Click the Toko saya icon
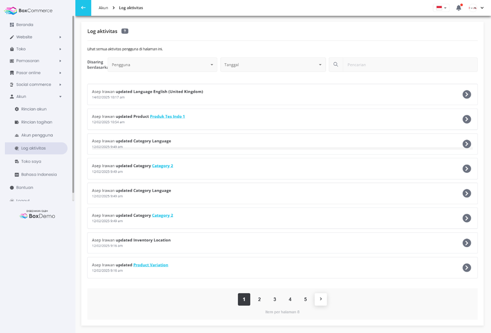The width and height of the screenshot is (491, 333). [17, 161]
